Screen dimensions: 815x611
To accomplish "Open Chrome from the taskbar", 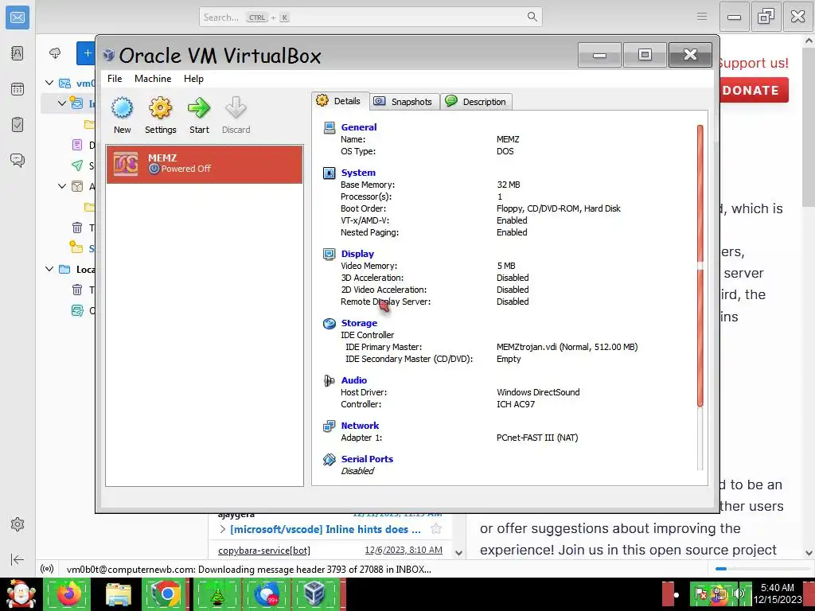I will [166, 593].
